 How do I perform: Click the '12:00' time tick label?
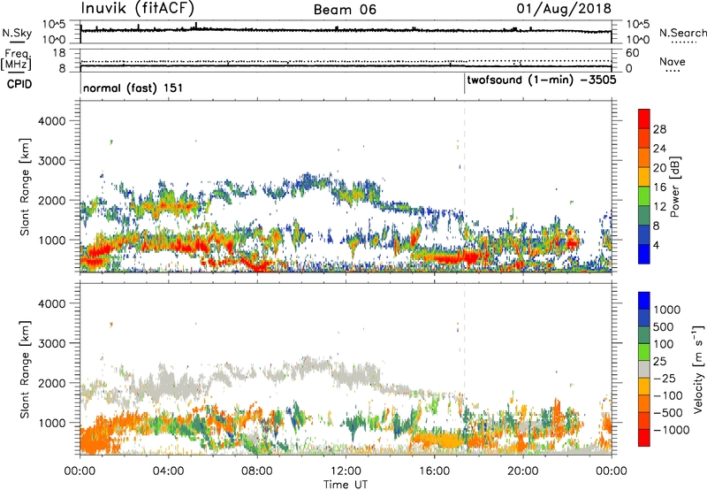[x=346, y=471]
